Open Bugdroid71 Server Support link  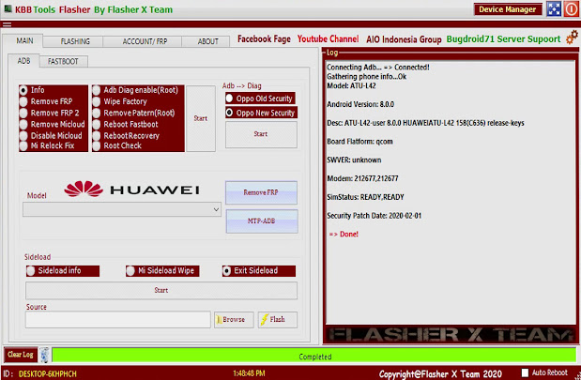pyautogui.click(x=503, y=38)
